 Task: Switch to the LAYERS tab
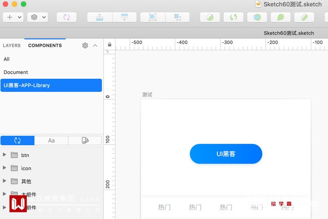click(12, 45)
